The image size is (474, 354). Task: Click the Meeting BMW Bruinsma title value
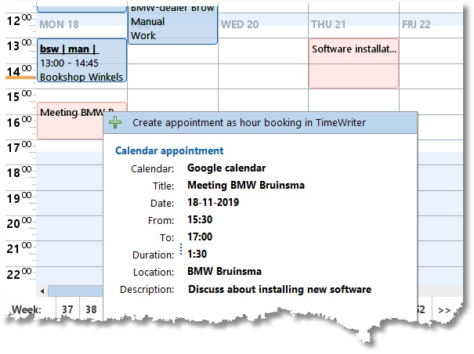click(246, 185)
